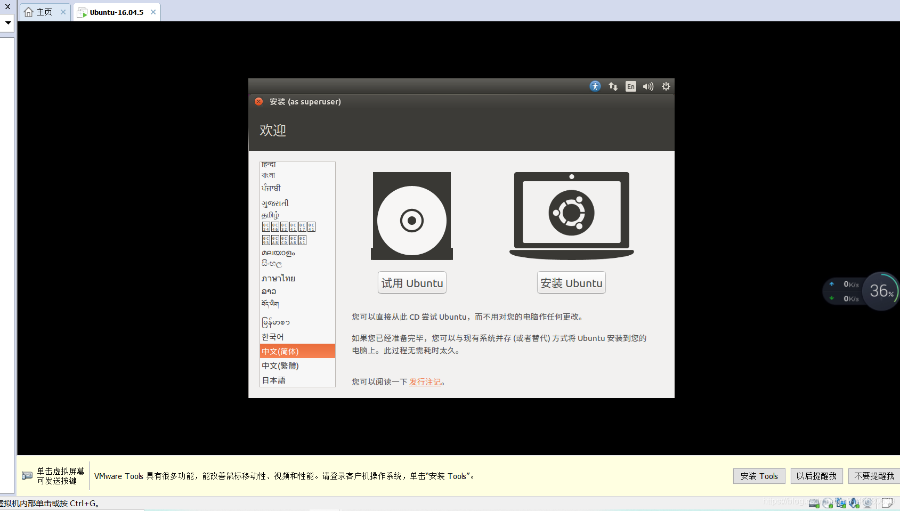This screenshot has height=511, width=900.
Task: Switch to the 主页 home tab
Action: 45,12
